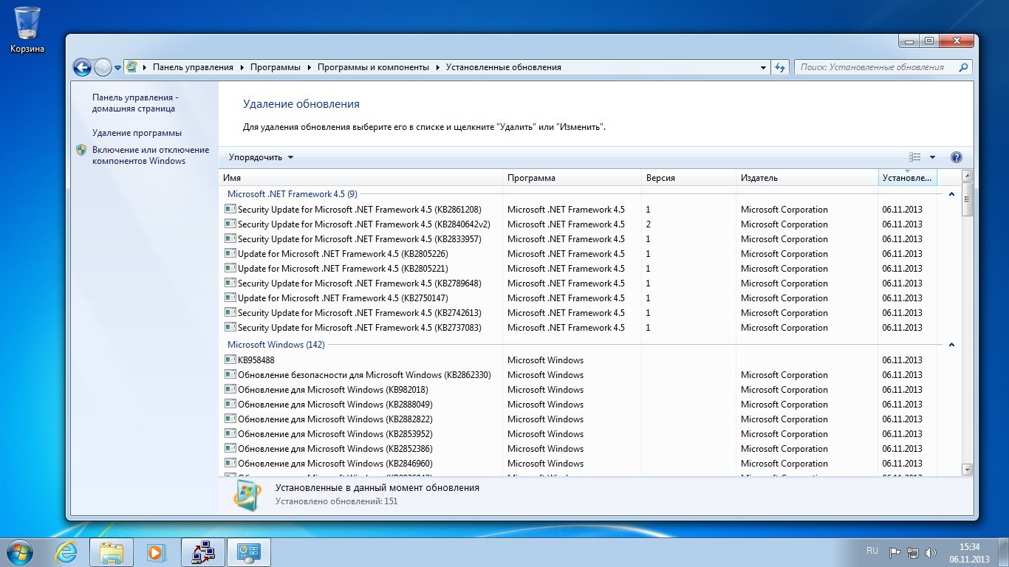Screen dimensions: 1009x567
Task: Click Microsoft .NET Framework 4.5 (9) group header
Action: pos(293,194)
